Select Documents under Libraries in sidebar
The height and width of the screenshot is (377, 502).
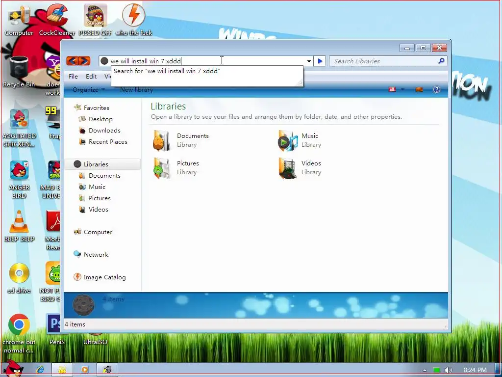tap(104, 176)
